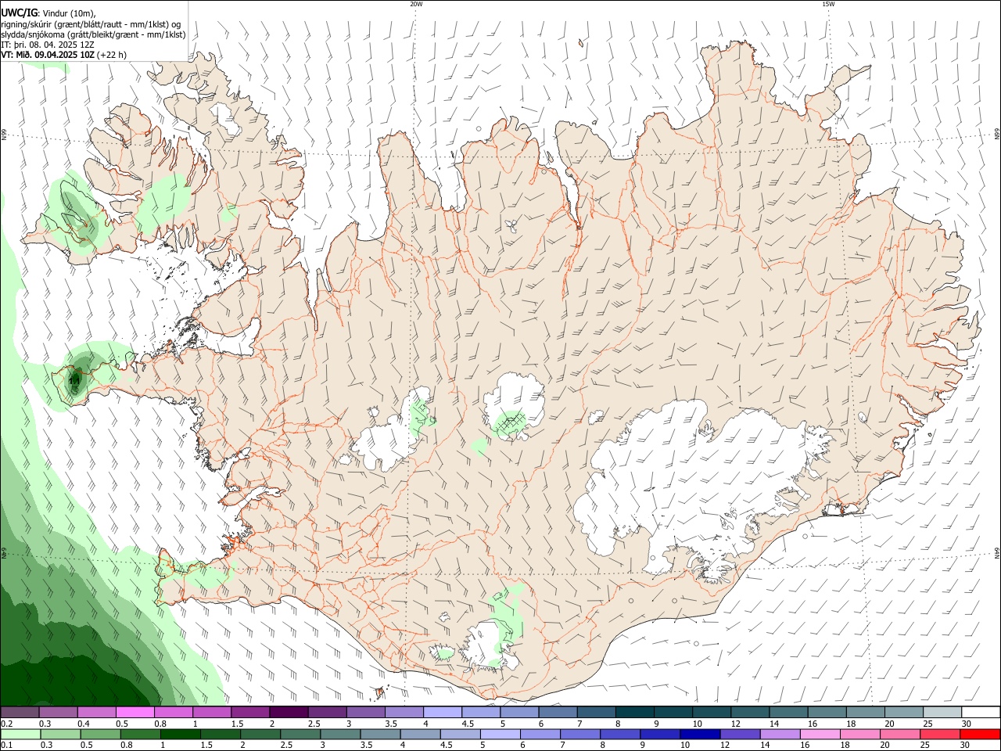
Task: Click the palest green 0.1 swatch in the lower legend row
Action: coord(20,735)
